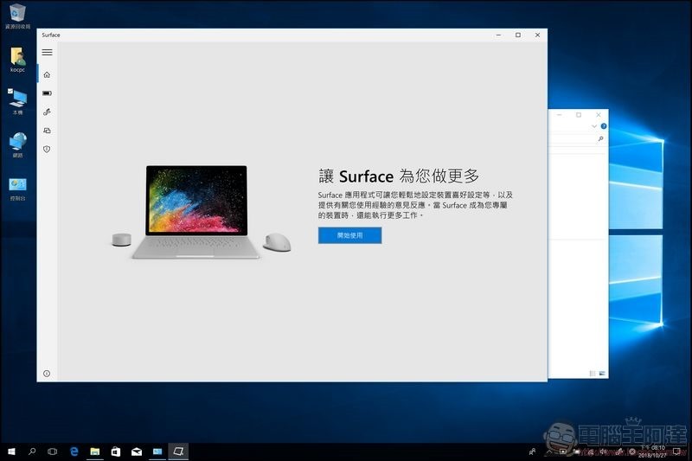The image size is (692, 461).
Task: Go to the Home page in Surface sidebar
Action: coord(47,74)
